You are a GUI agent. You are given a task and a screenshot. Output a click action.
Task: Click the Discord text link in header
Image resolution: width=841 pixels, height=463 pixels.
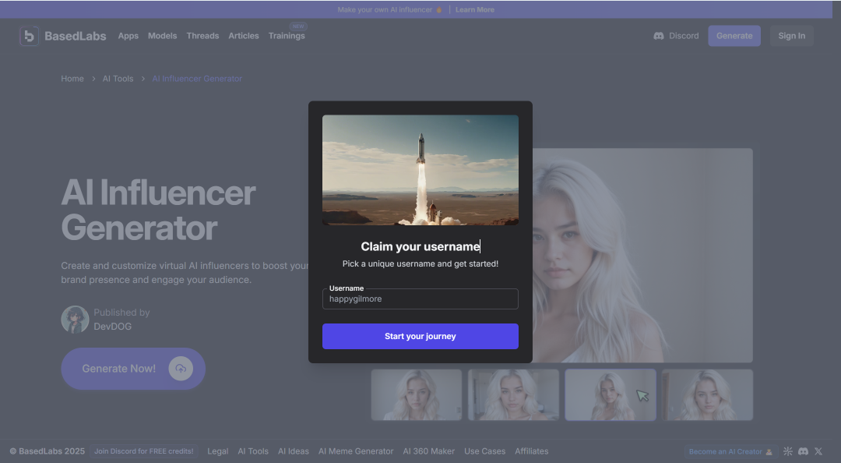tap(684, 36)
